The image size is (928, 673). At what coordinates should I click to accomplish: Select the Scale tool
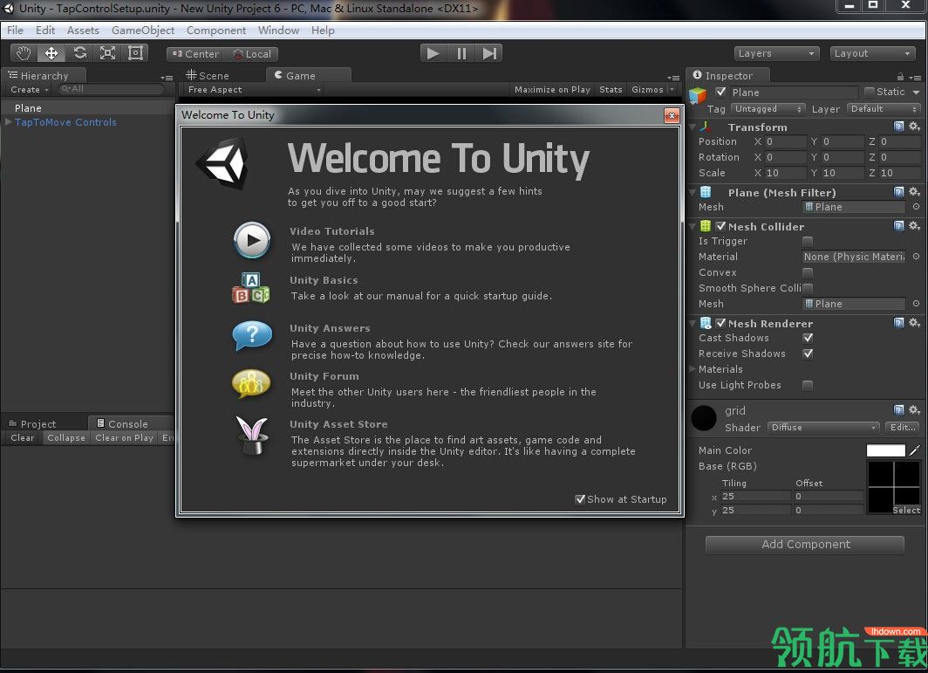pyautogui.click(x=108, y=53)
